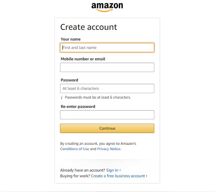Viewport: 216px width, 192px height.
Task: Open the Privacy Notice link
Action: point(109,149)
